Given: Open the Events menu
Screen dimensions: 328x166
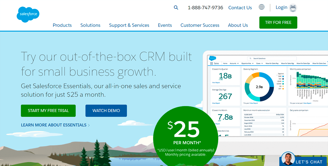Looking at the screenshot, I should 165,25.
